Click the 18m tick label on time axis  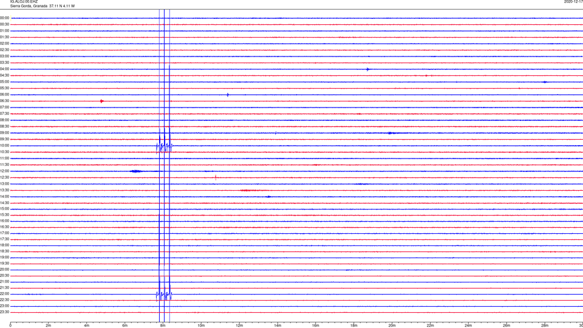click(x=354, y=326)
